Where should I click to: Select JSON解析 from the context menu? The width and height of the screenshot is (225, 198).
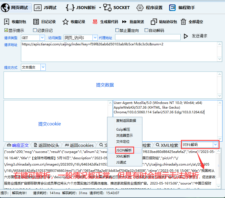point(124,150)
